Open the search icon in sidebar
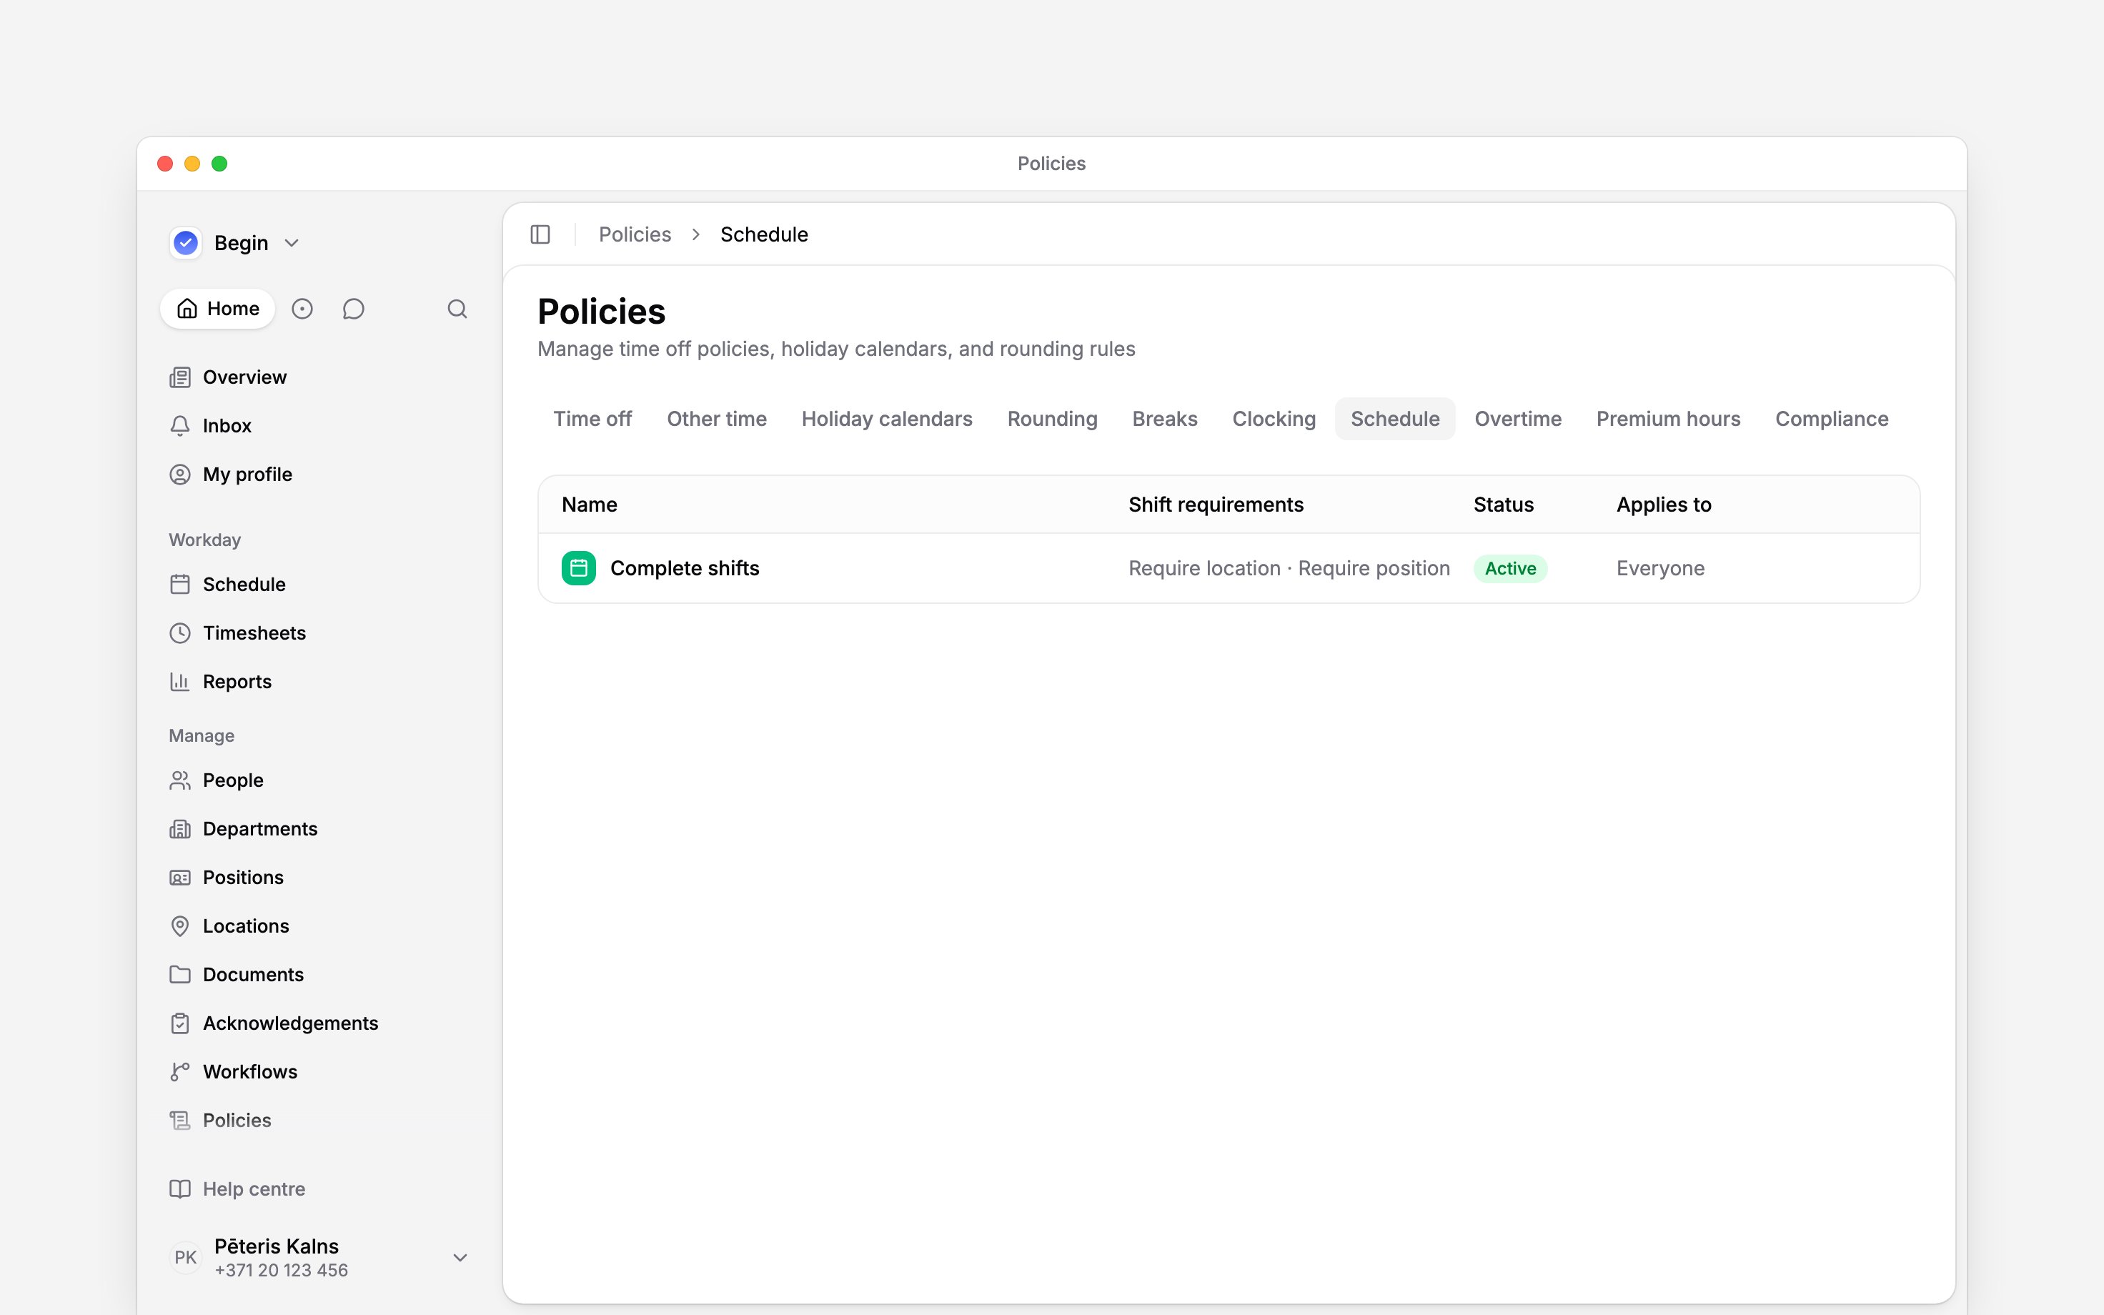The width and height of the screenshot is (2104, 1315). pos(457,309)
